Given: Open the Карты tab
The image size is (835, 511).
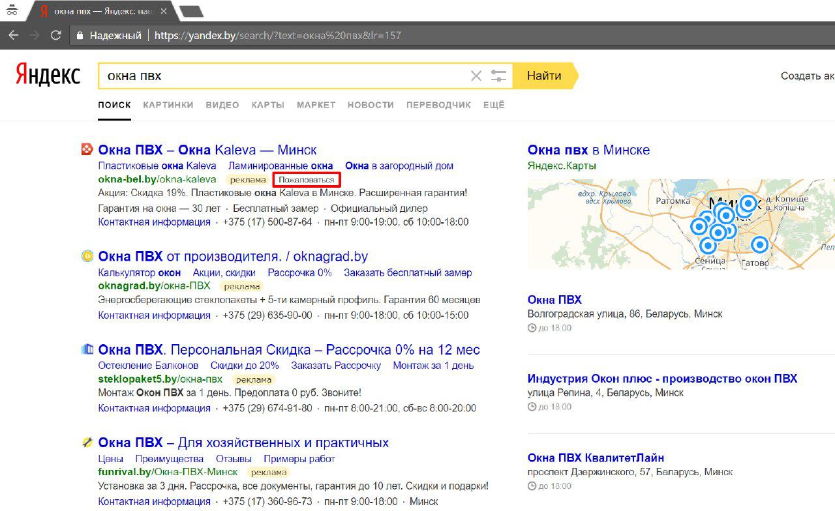Looking at the screenshot, I should tap(268, 104).
